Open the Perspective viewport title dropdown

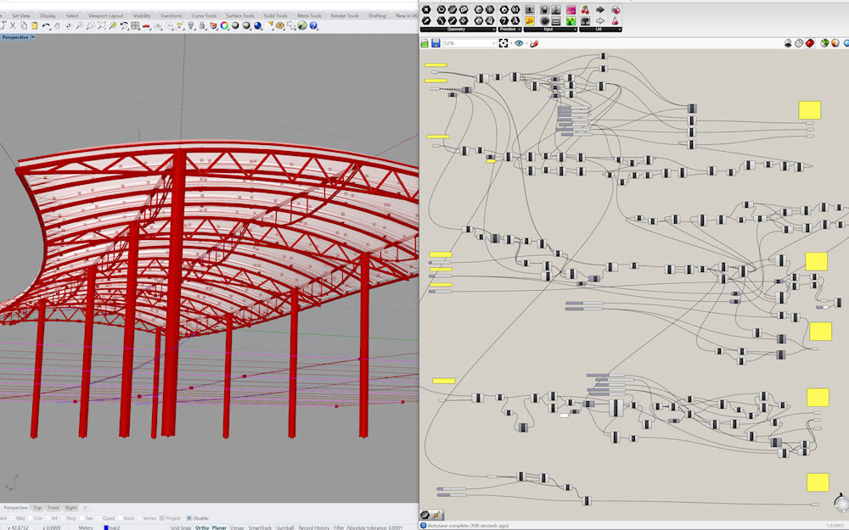[31, 37]
